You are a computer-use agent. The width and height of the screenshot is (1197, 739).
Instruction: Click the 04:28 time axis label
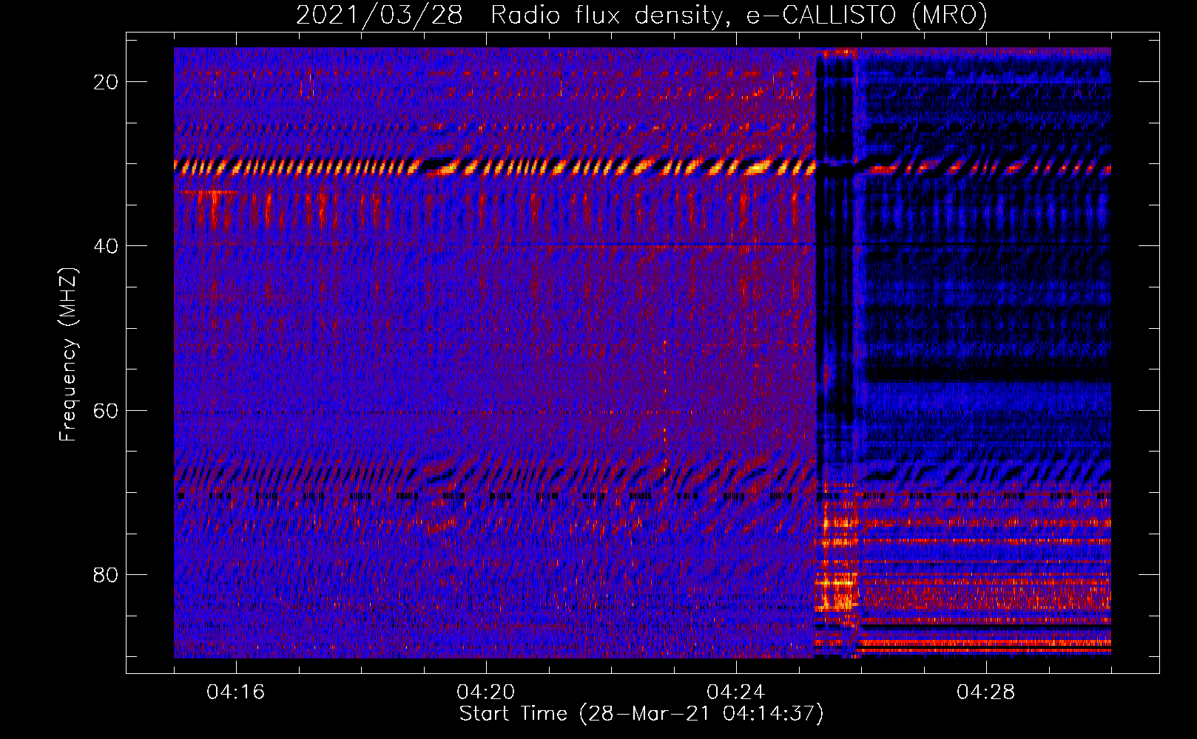point(986,692)
